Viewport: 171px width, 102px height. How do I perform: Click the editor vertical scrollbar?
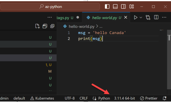[169, 59]
